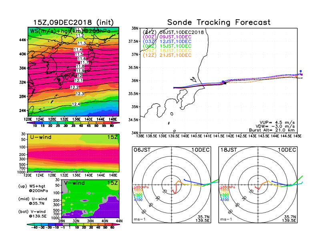The width and height of the screenshot is (317, 245).
Task: Click the blue dot landing marker near 145E
Action: point(301,71)
